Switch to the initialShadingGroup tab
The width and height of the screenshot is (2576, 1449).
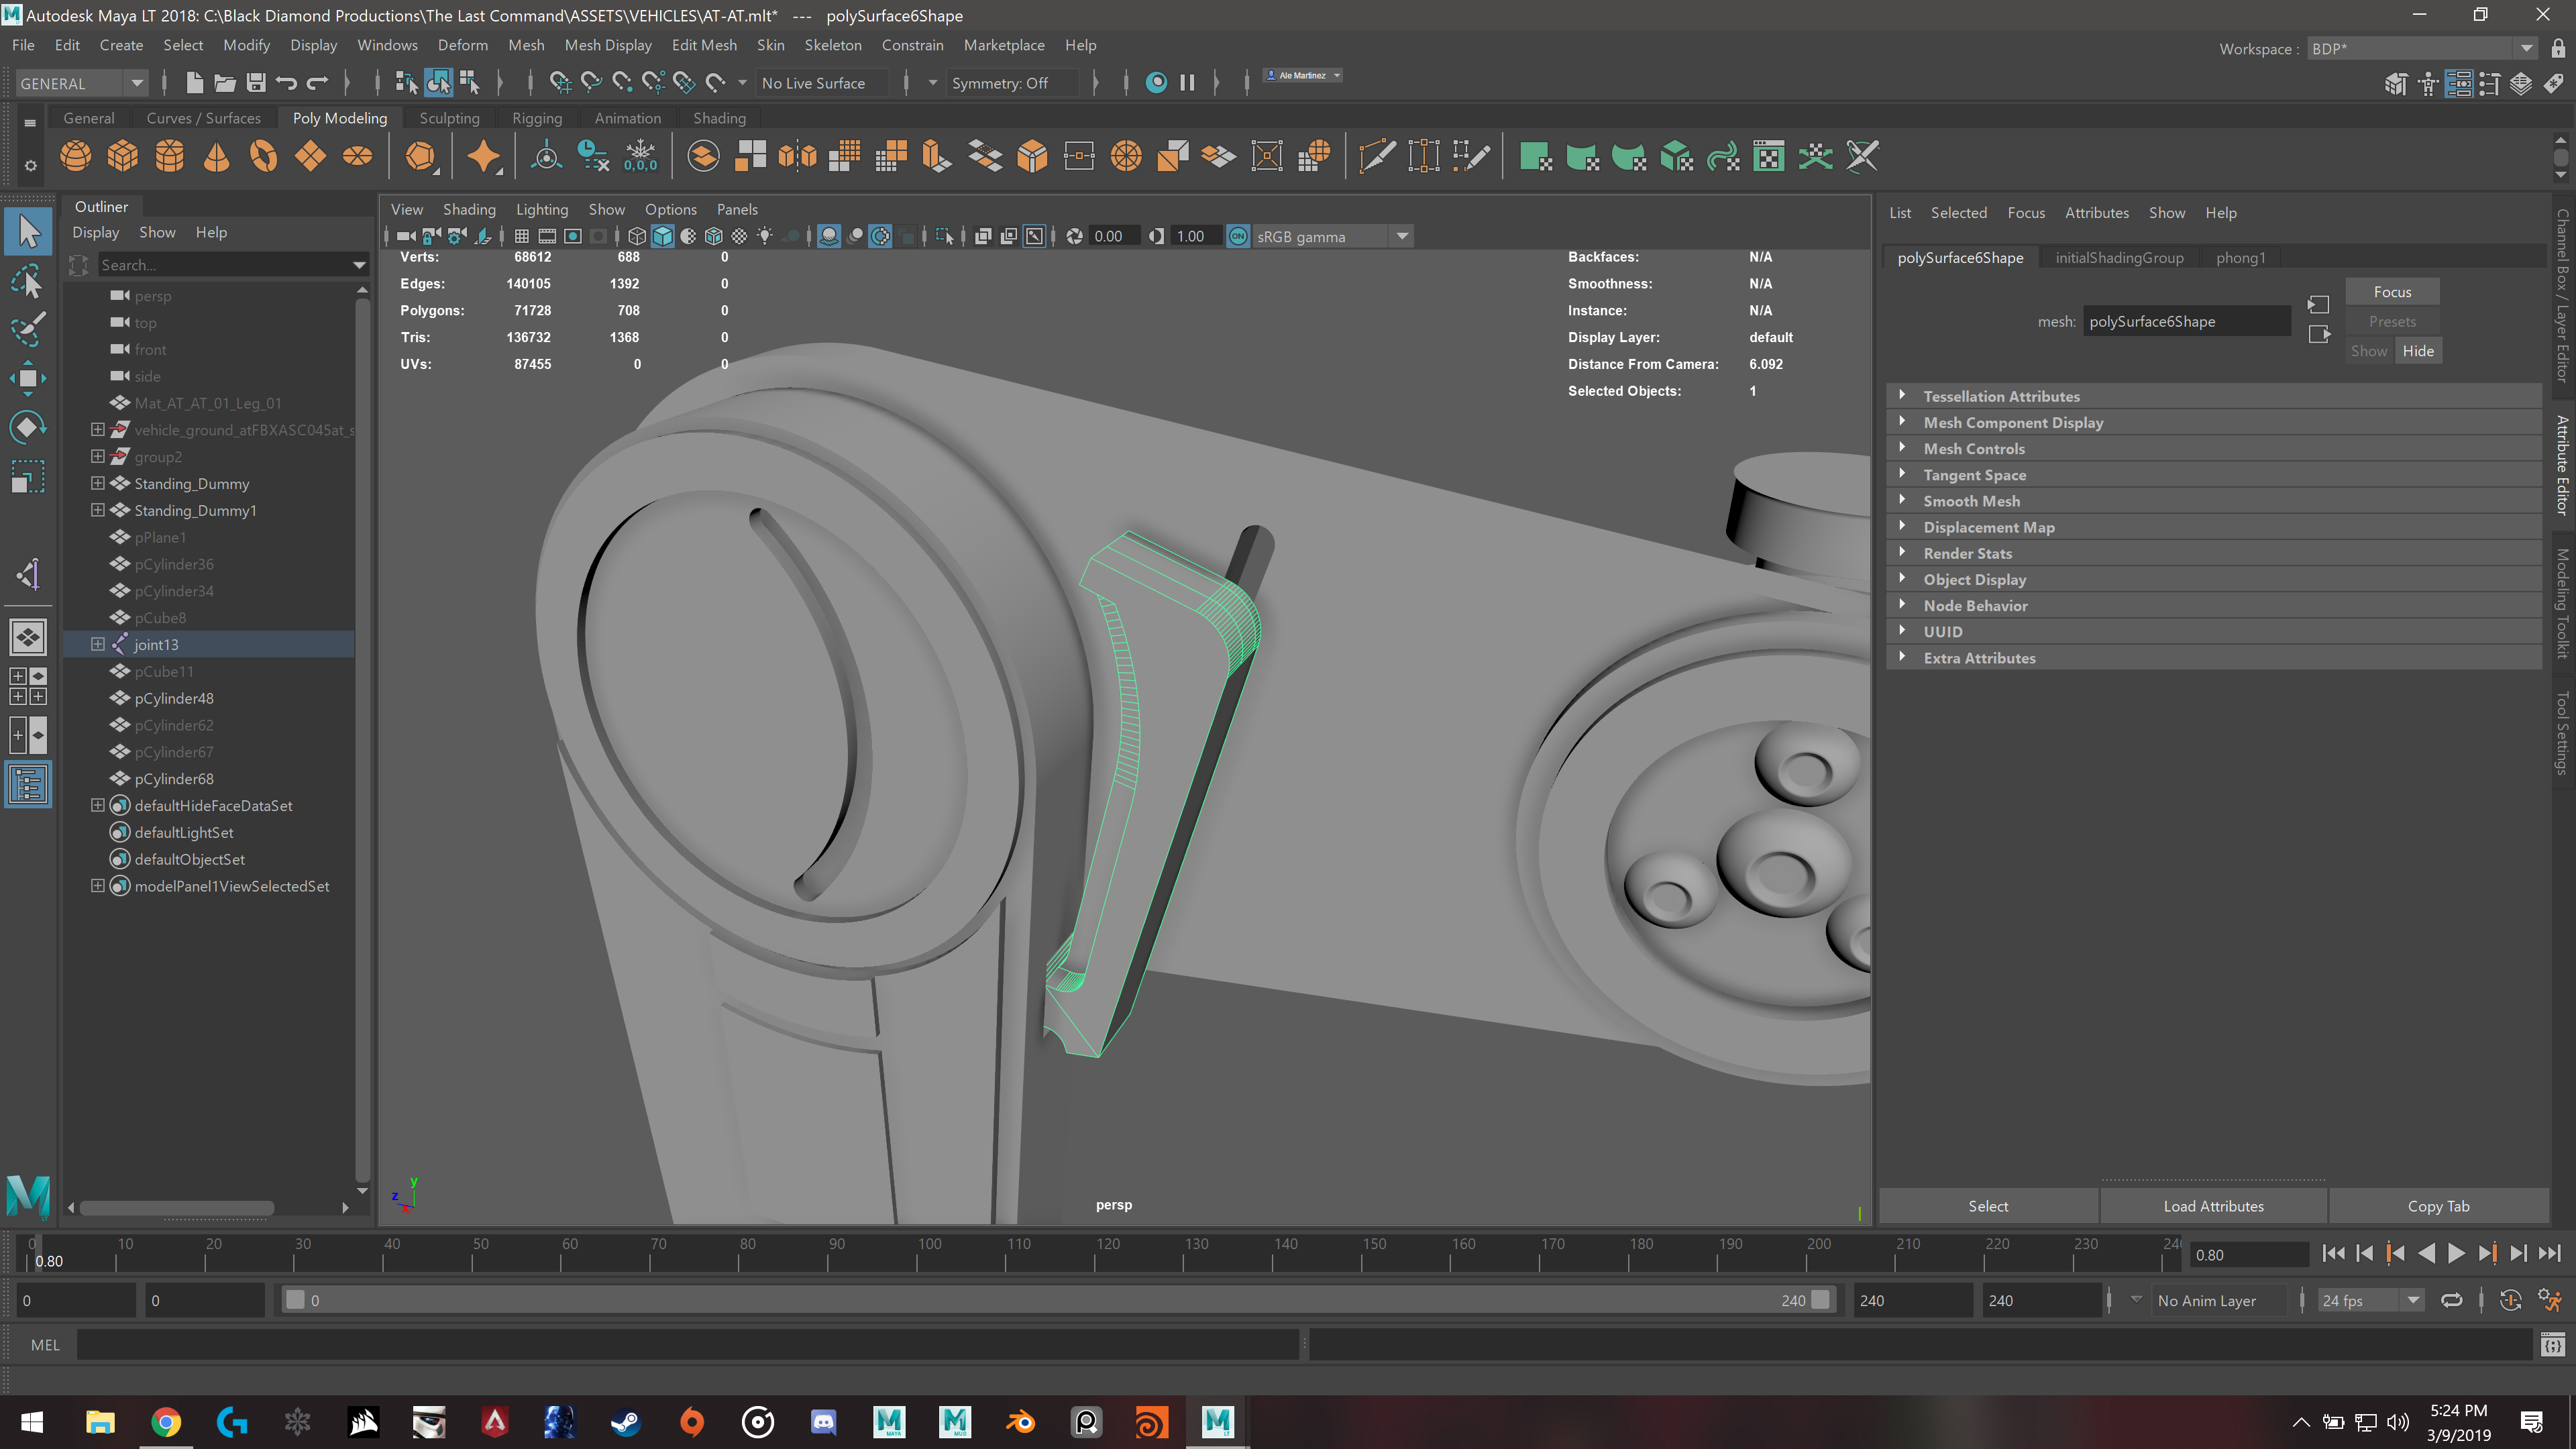click(2119, 258)
